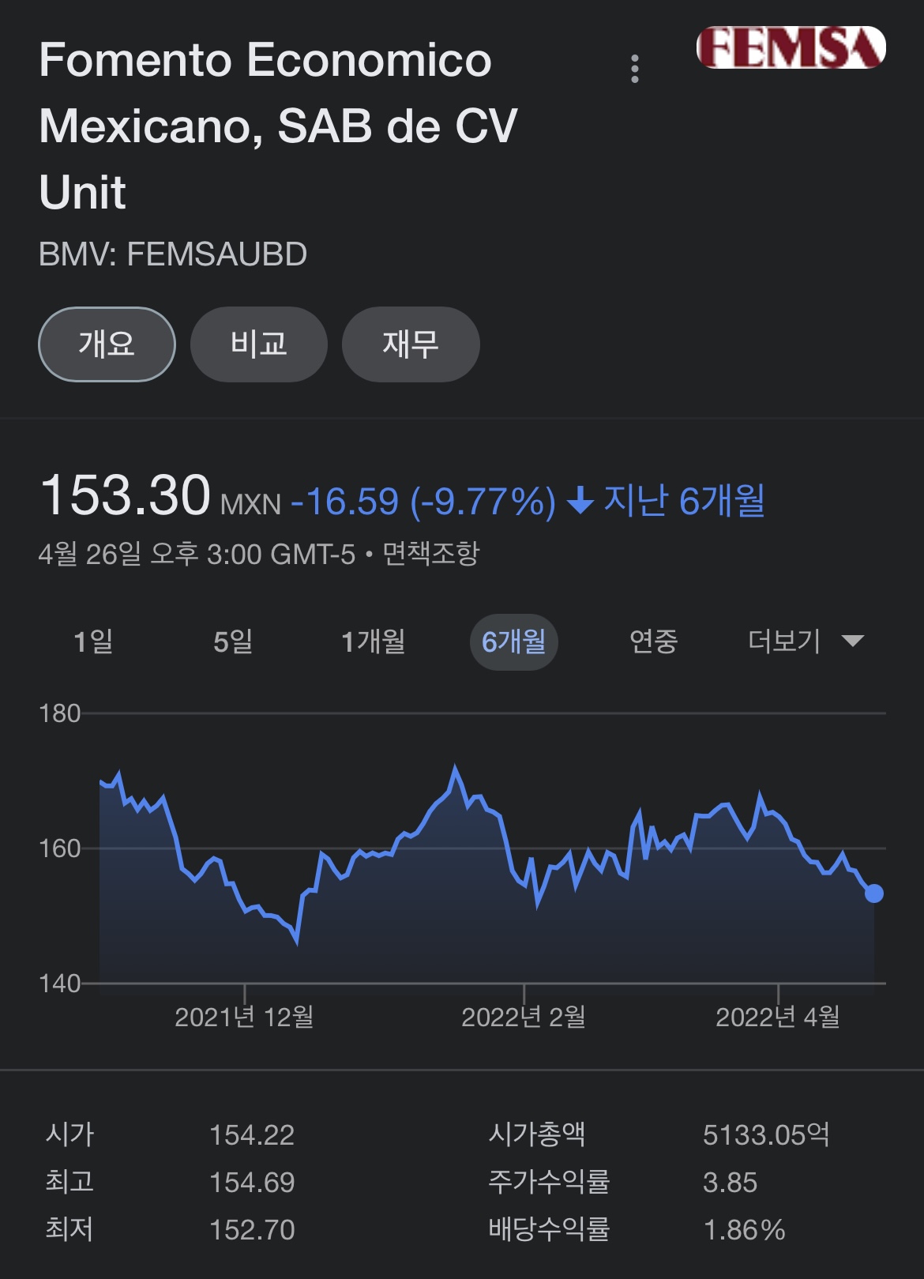Click the 최고 value 154.69
Image resolution: width=924 pixels, height=1279 pixels.
252,1183
